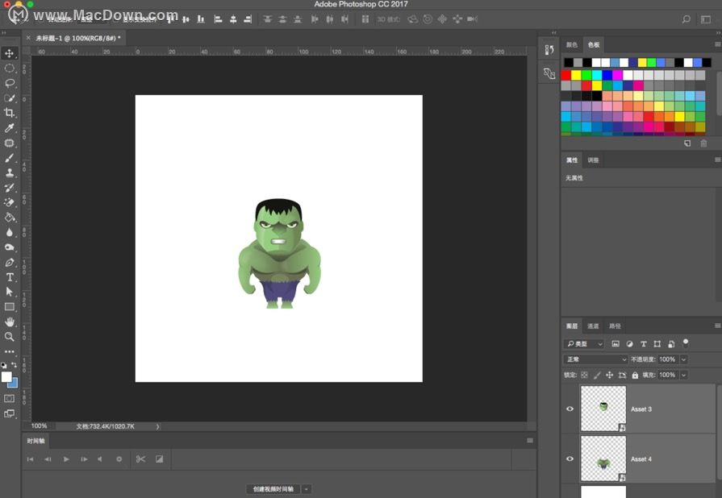Select the Pen tool
The width and height of the screenshot is (722, 498).
9,263
